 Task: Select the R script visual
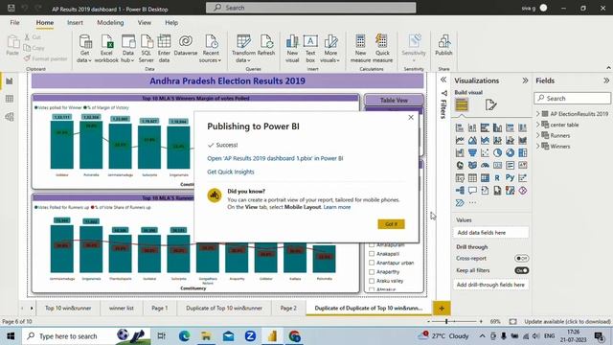click(x=497, y=178)
